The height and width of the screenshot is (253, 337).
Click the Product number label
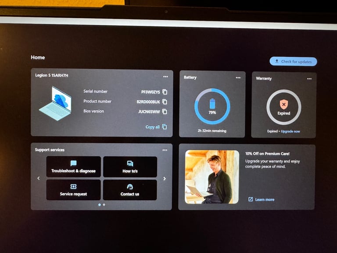pos(97,101)
